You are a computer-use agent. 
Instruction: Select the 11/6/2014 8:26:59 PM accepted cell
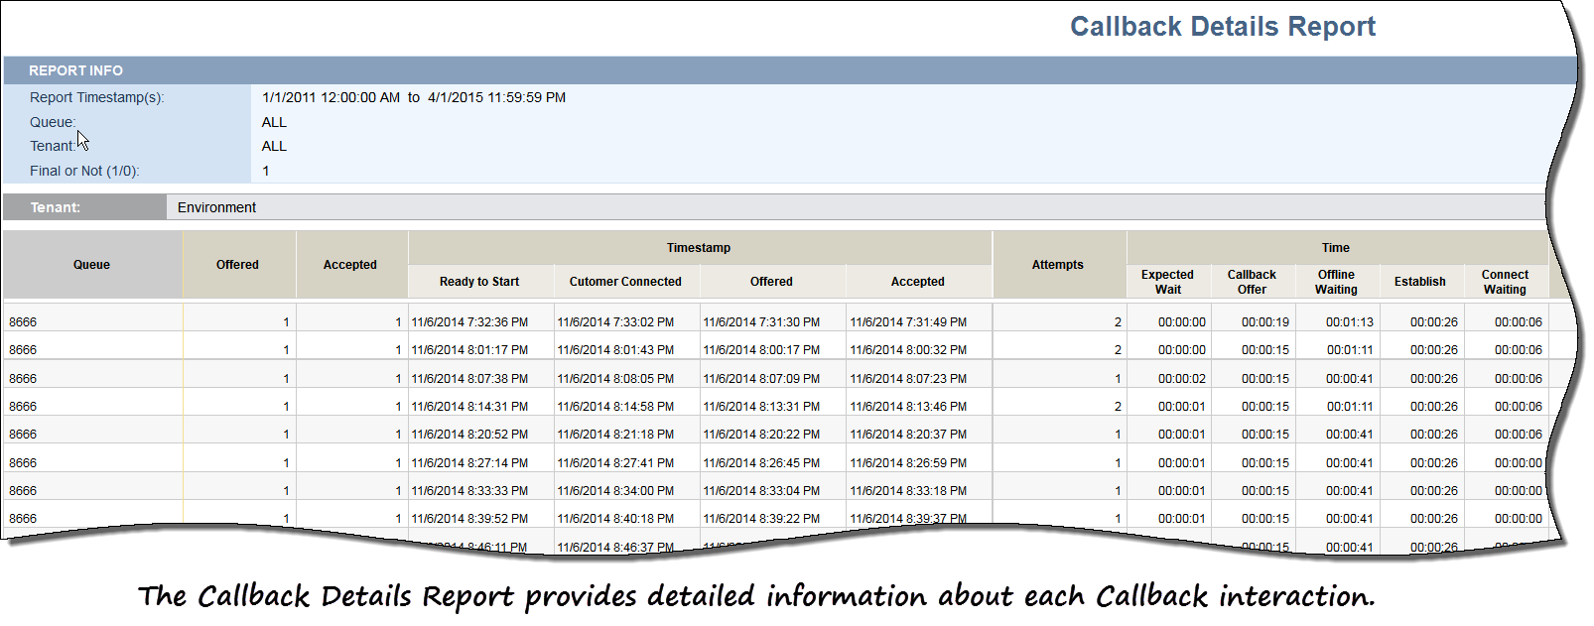908,463
